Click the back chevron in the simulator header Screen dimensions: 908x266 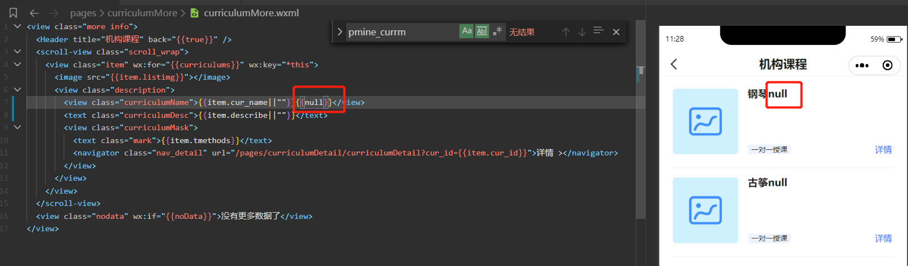674,65
